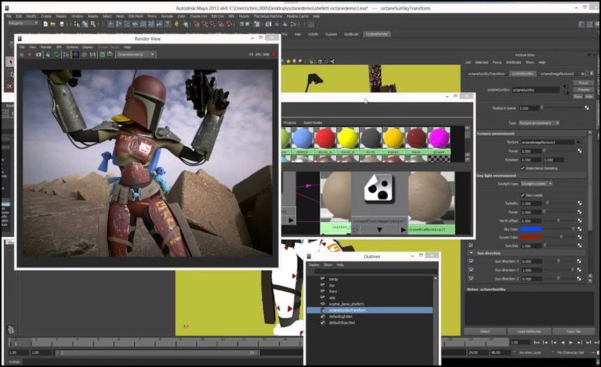Viewport: 601px width, 367px height.
Task: Toggle the checkbox beside Sun direction: Y
Action: point(471,270)
